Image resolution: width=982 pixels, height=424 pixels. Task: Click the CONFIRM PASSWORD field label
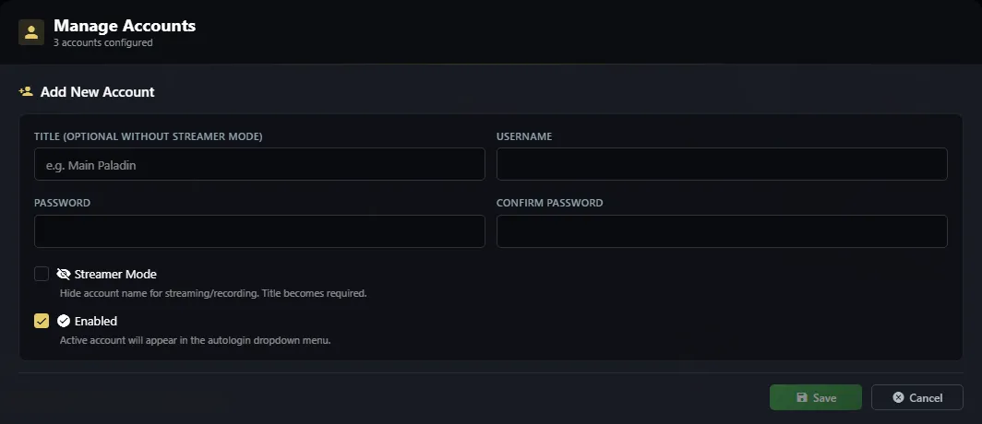[550, 204]
